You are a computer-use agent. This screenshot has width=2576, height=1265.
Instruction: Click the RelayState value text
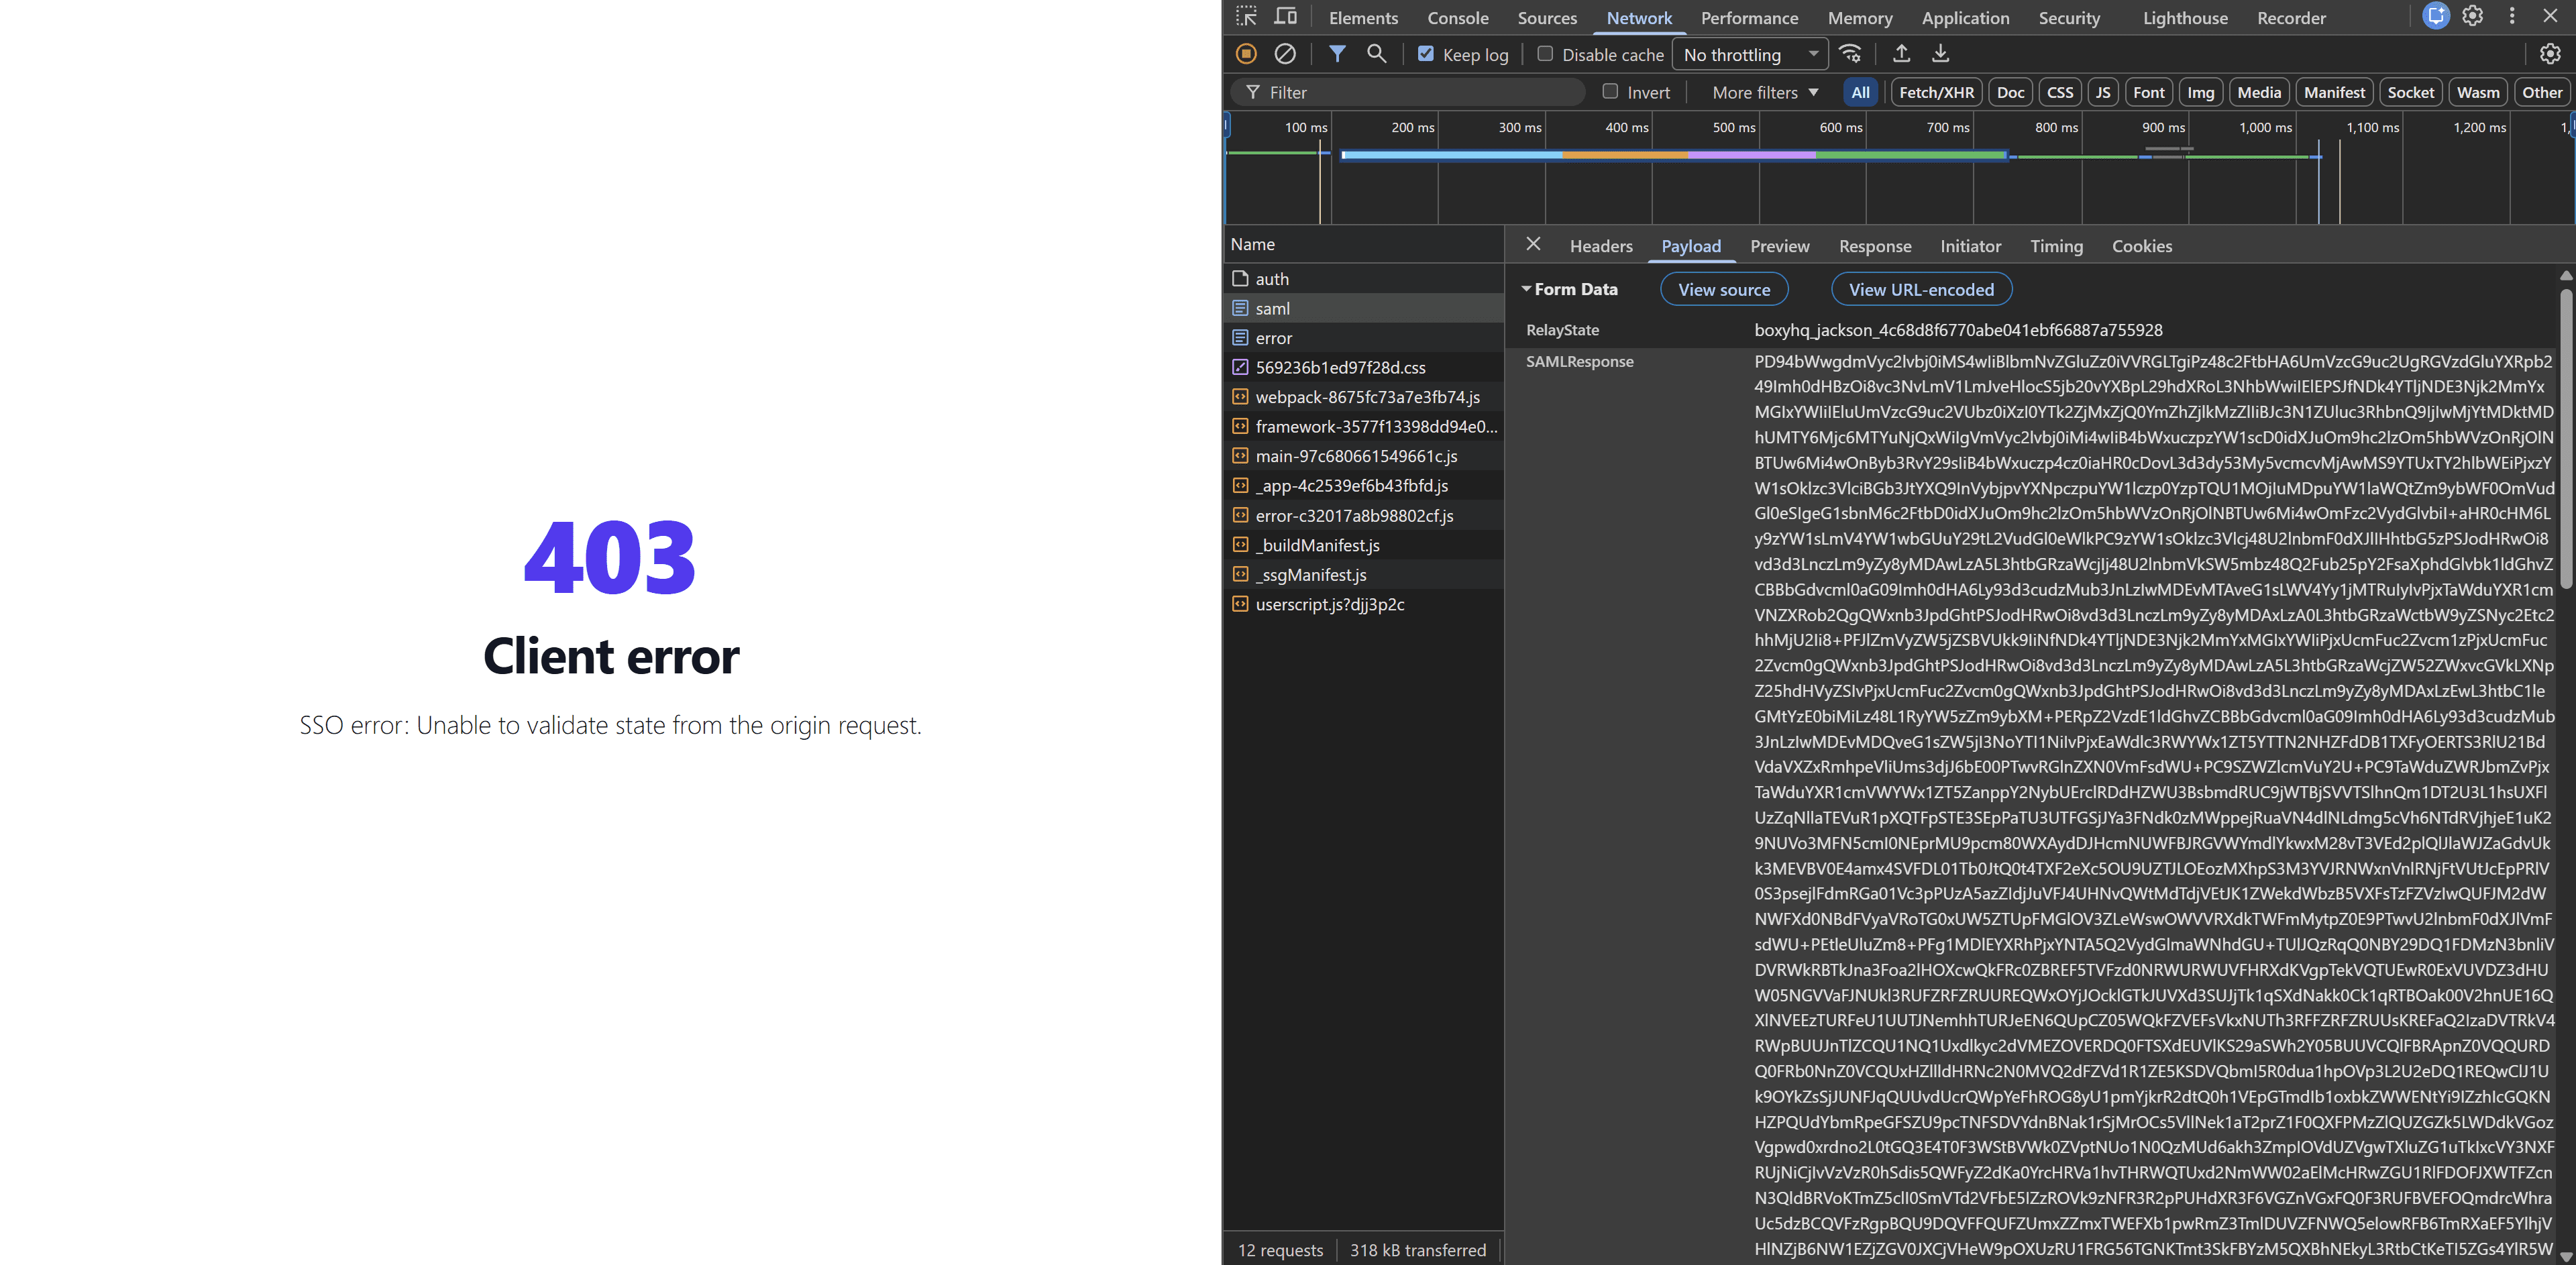pos(1958,330)
